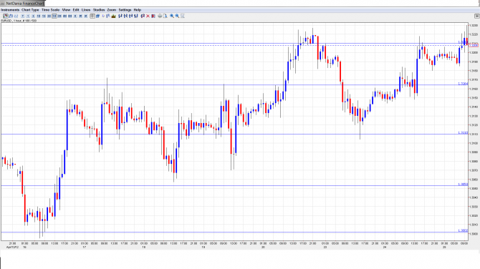This screenshot has height=269, width=480.
Task: Open the Help menu
Action: 138,10
